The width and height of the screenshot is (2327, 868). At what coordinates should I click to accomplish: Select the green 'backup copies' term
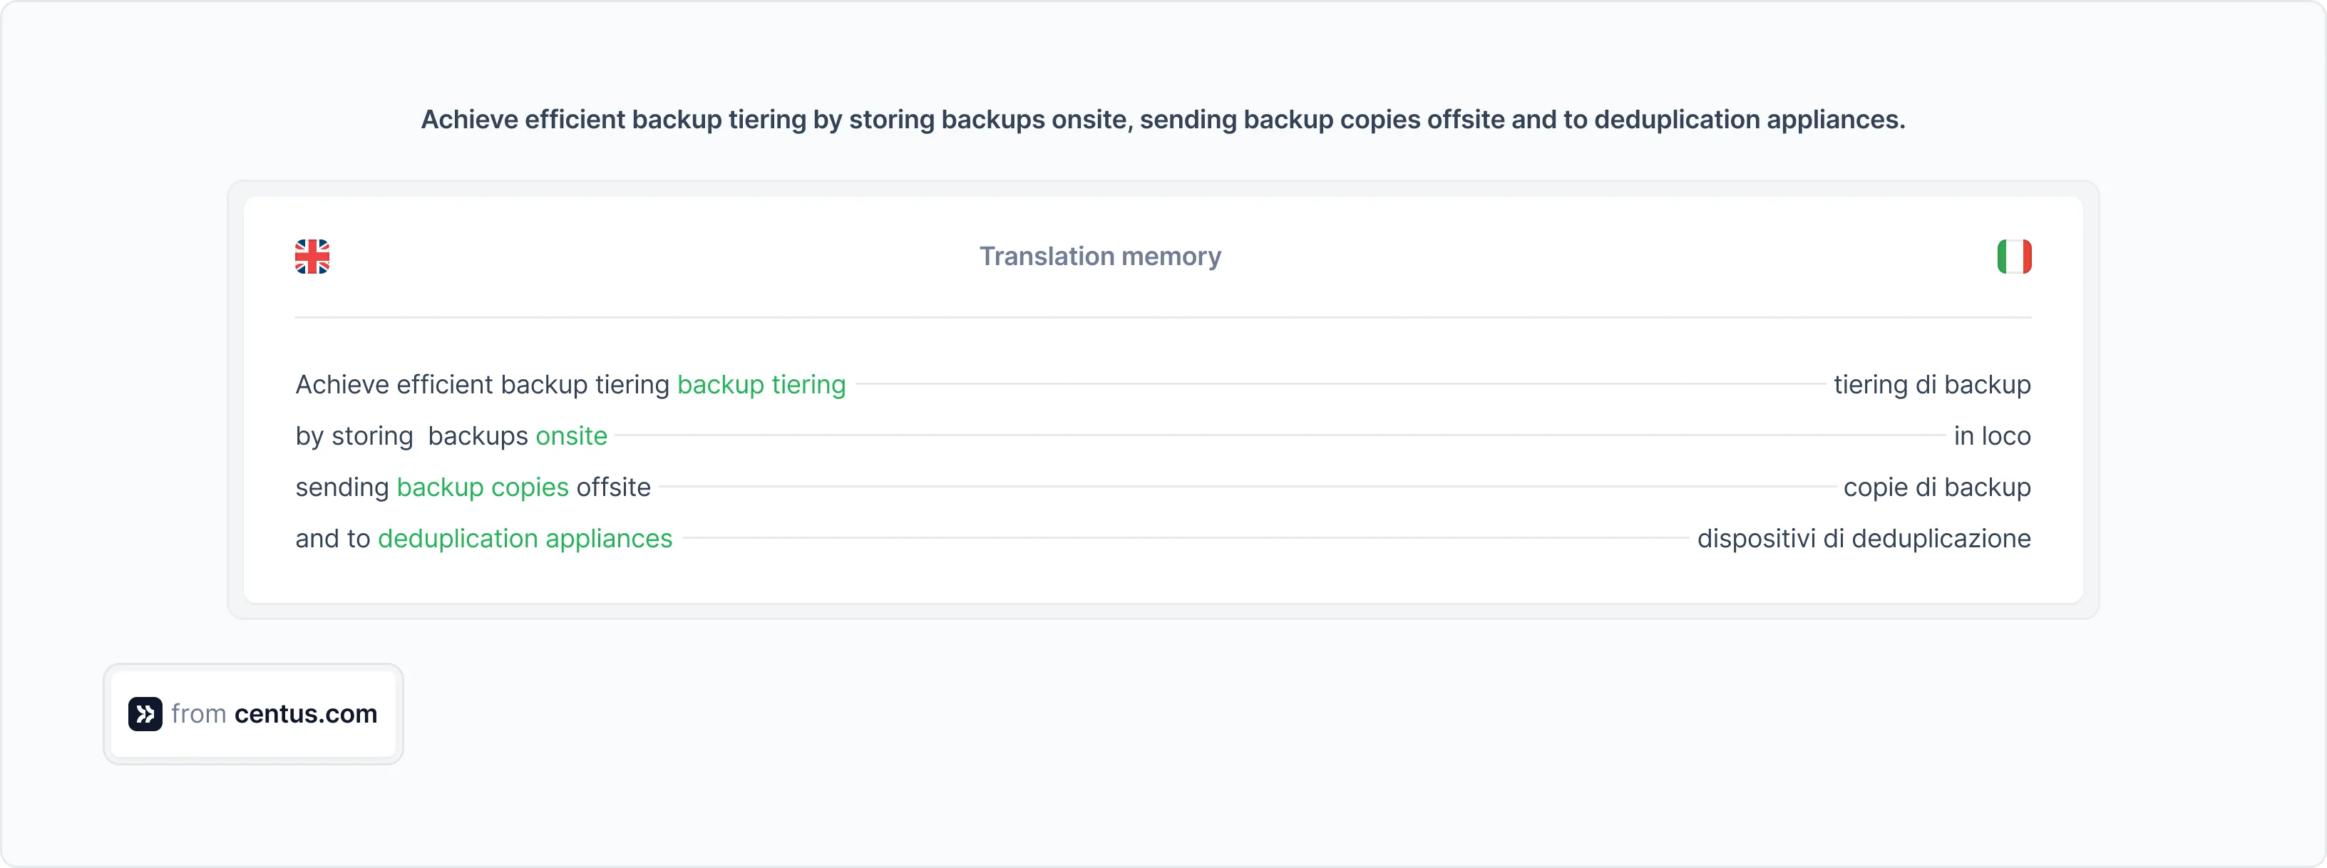coord(483,487)
